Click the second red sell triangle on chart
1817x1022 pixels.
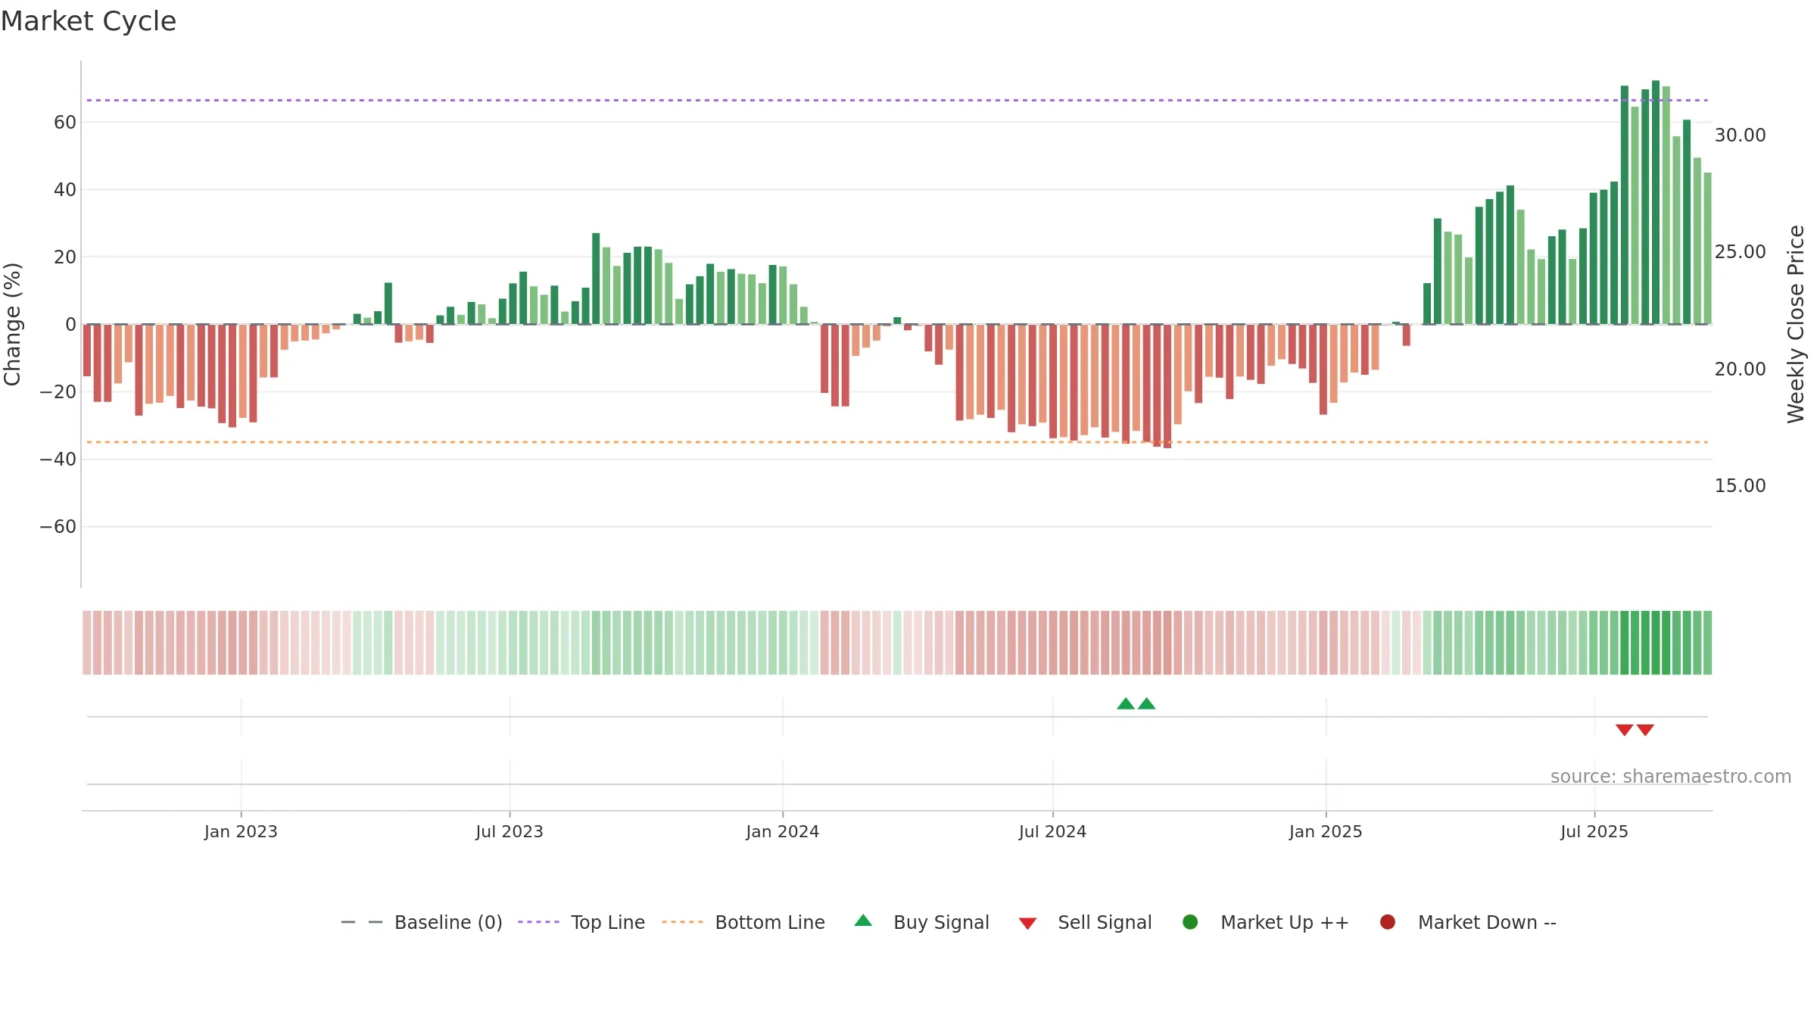(1645, 730)
